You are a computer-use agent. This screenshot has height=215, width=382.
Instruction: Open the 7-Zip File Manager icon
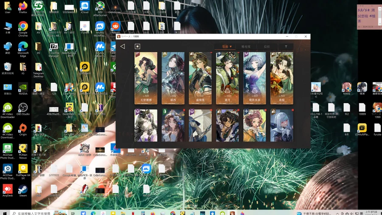click(53, 49)
